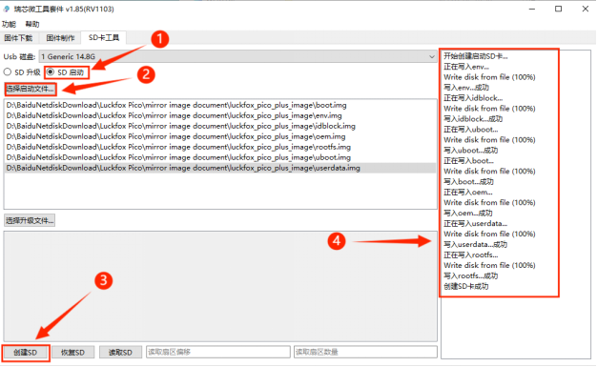The width and height of the screenshot is (597, 367).
Task: Select the oem.img file row
Action: pyautogui.click(x=220, y=136)
